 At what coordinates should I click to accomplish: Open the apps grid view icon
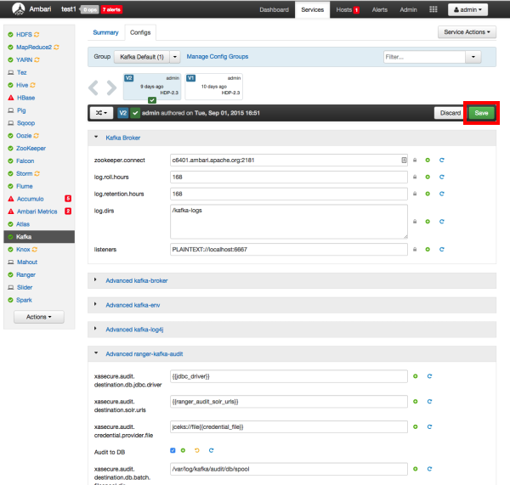coord(433,9)
